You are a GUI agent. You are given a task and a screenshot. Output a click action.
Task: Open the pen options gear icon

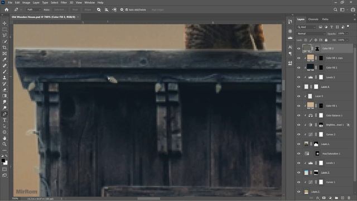click(x=122, y=10)
